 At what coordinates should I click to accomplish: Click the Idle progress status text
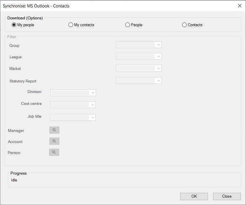[x=14, y=180]
